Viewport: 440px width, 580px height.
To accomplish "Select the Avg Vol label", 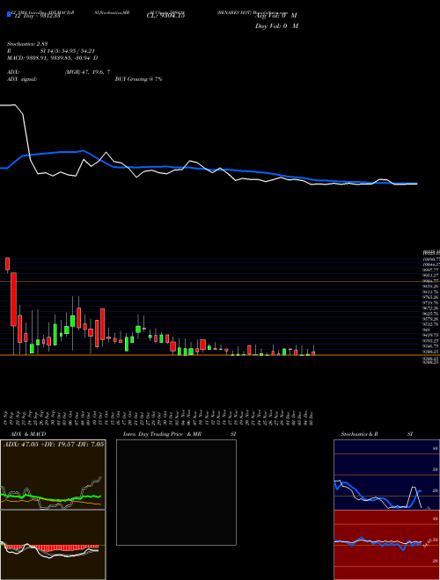I will tap(275, 16).
